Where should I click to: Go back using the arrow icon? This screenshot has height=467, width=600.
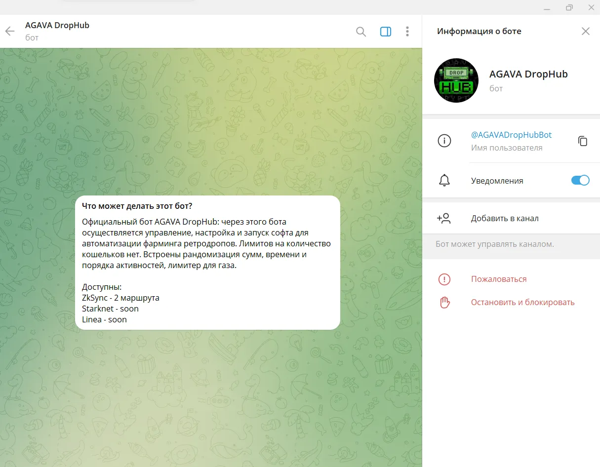[x=10, y=32]
